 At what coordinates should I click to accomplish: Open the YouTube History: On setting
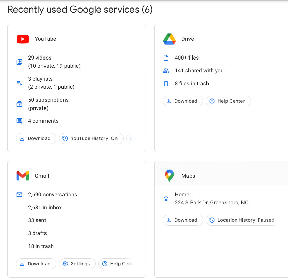coord(91,138)
